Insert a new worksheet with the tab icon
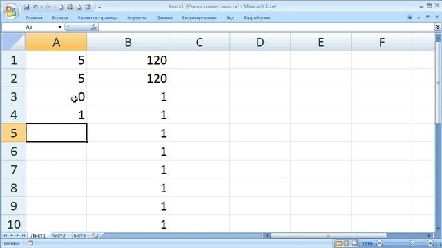442x248 pixels. pos(95,236)
